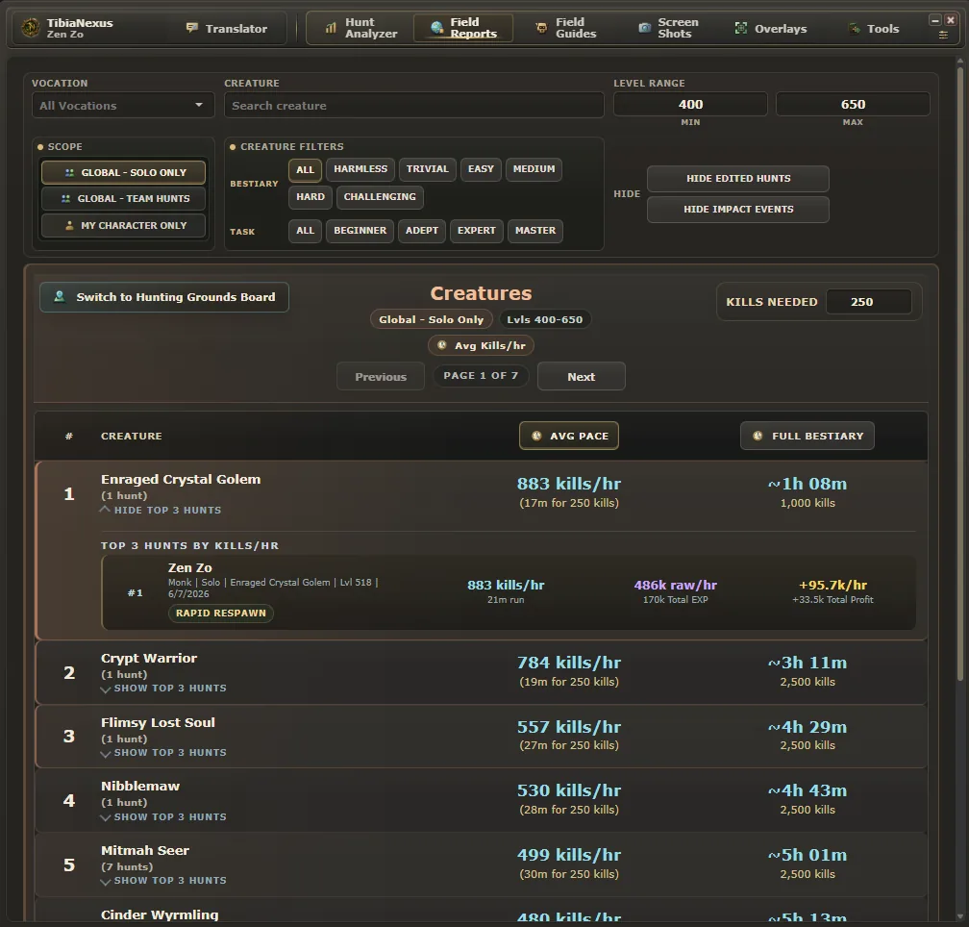Expand Crypt Warrior top 3 hunts

tap(163, 689)
